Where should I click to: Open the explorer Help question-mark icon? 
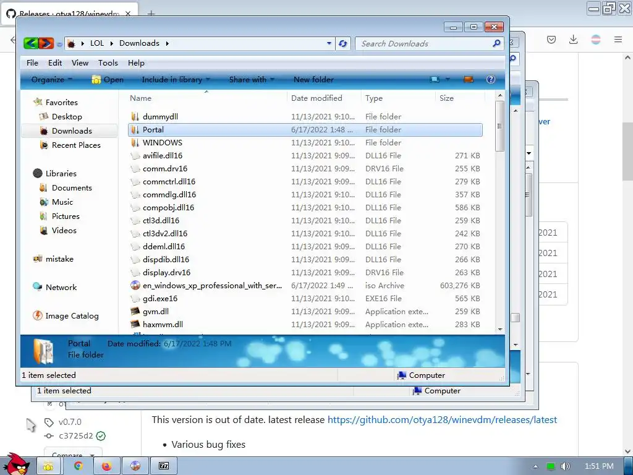(x=490, y=79)
